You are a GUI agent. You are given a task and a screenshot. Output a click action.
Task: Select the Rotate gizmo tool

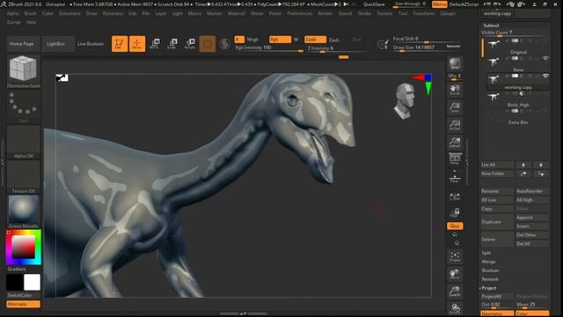190,43
